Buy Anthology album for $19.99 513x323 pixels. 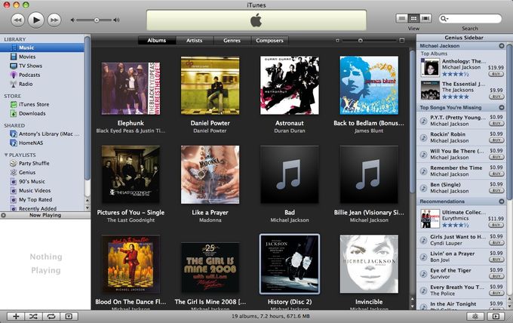(x=496, y=74)
